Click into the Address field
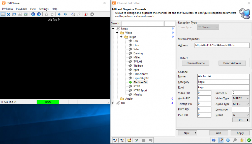Image resolution: width=252 pixels, height=144 pixels. 222,45
